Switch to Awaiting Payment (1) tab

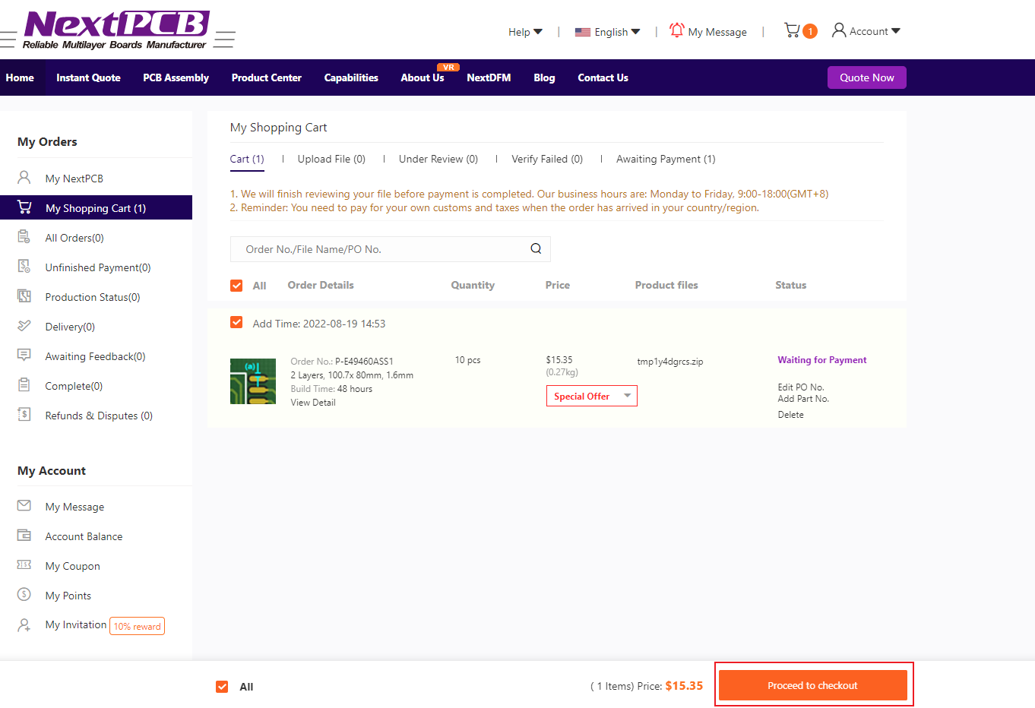coord(666,159)
